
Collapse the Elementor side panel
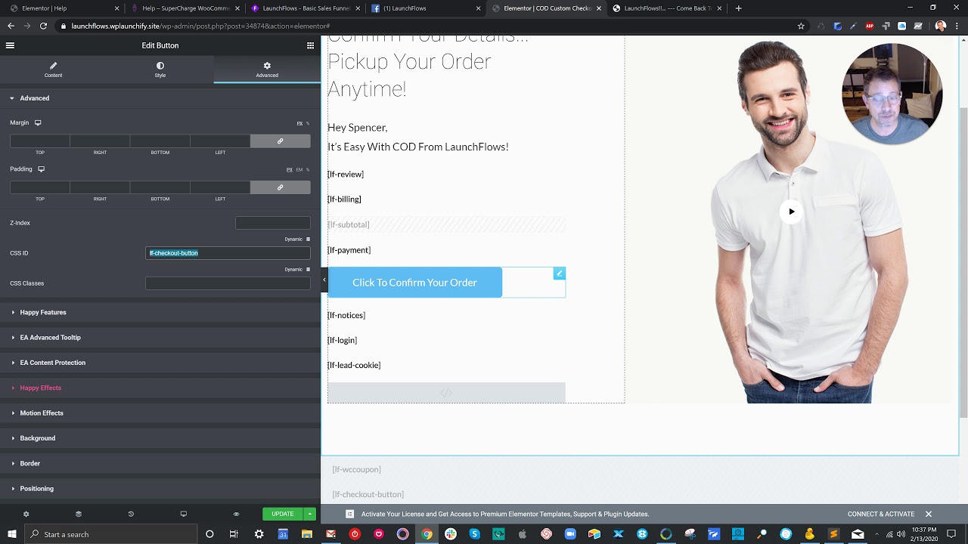(x=324, y=280)
